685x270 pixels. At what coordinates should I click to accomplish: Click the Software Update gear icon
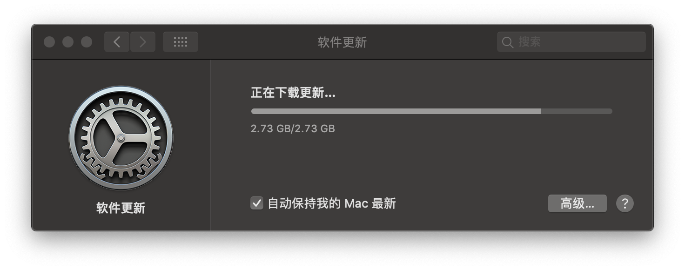coord(121,138)
